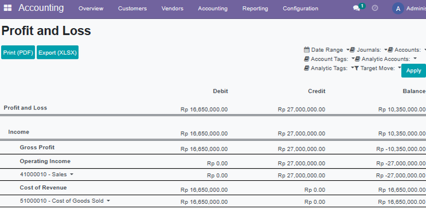Click the Print (PDF) button

pos(18,52)
